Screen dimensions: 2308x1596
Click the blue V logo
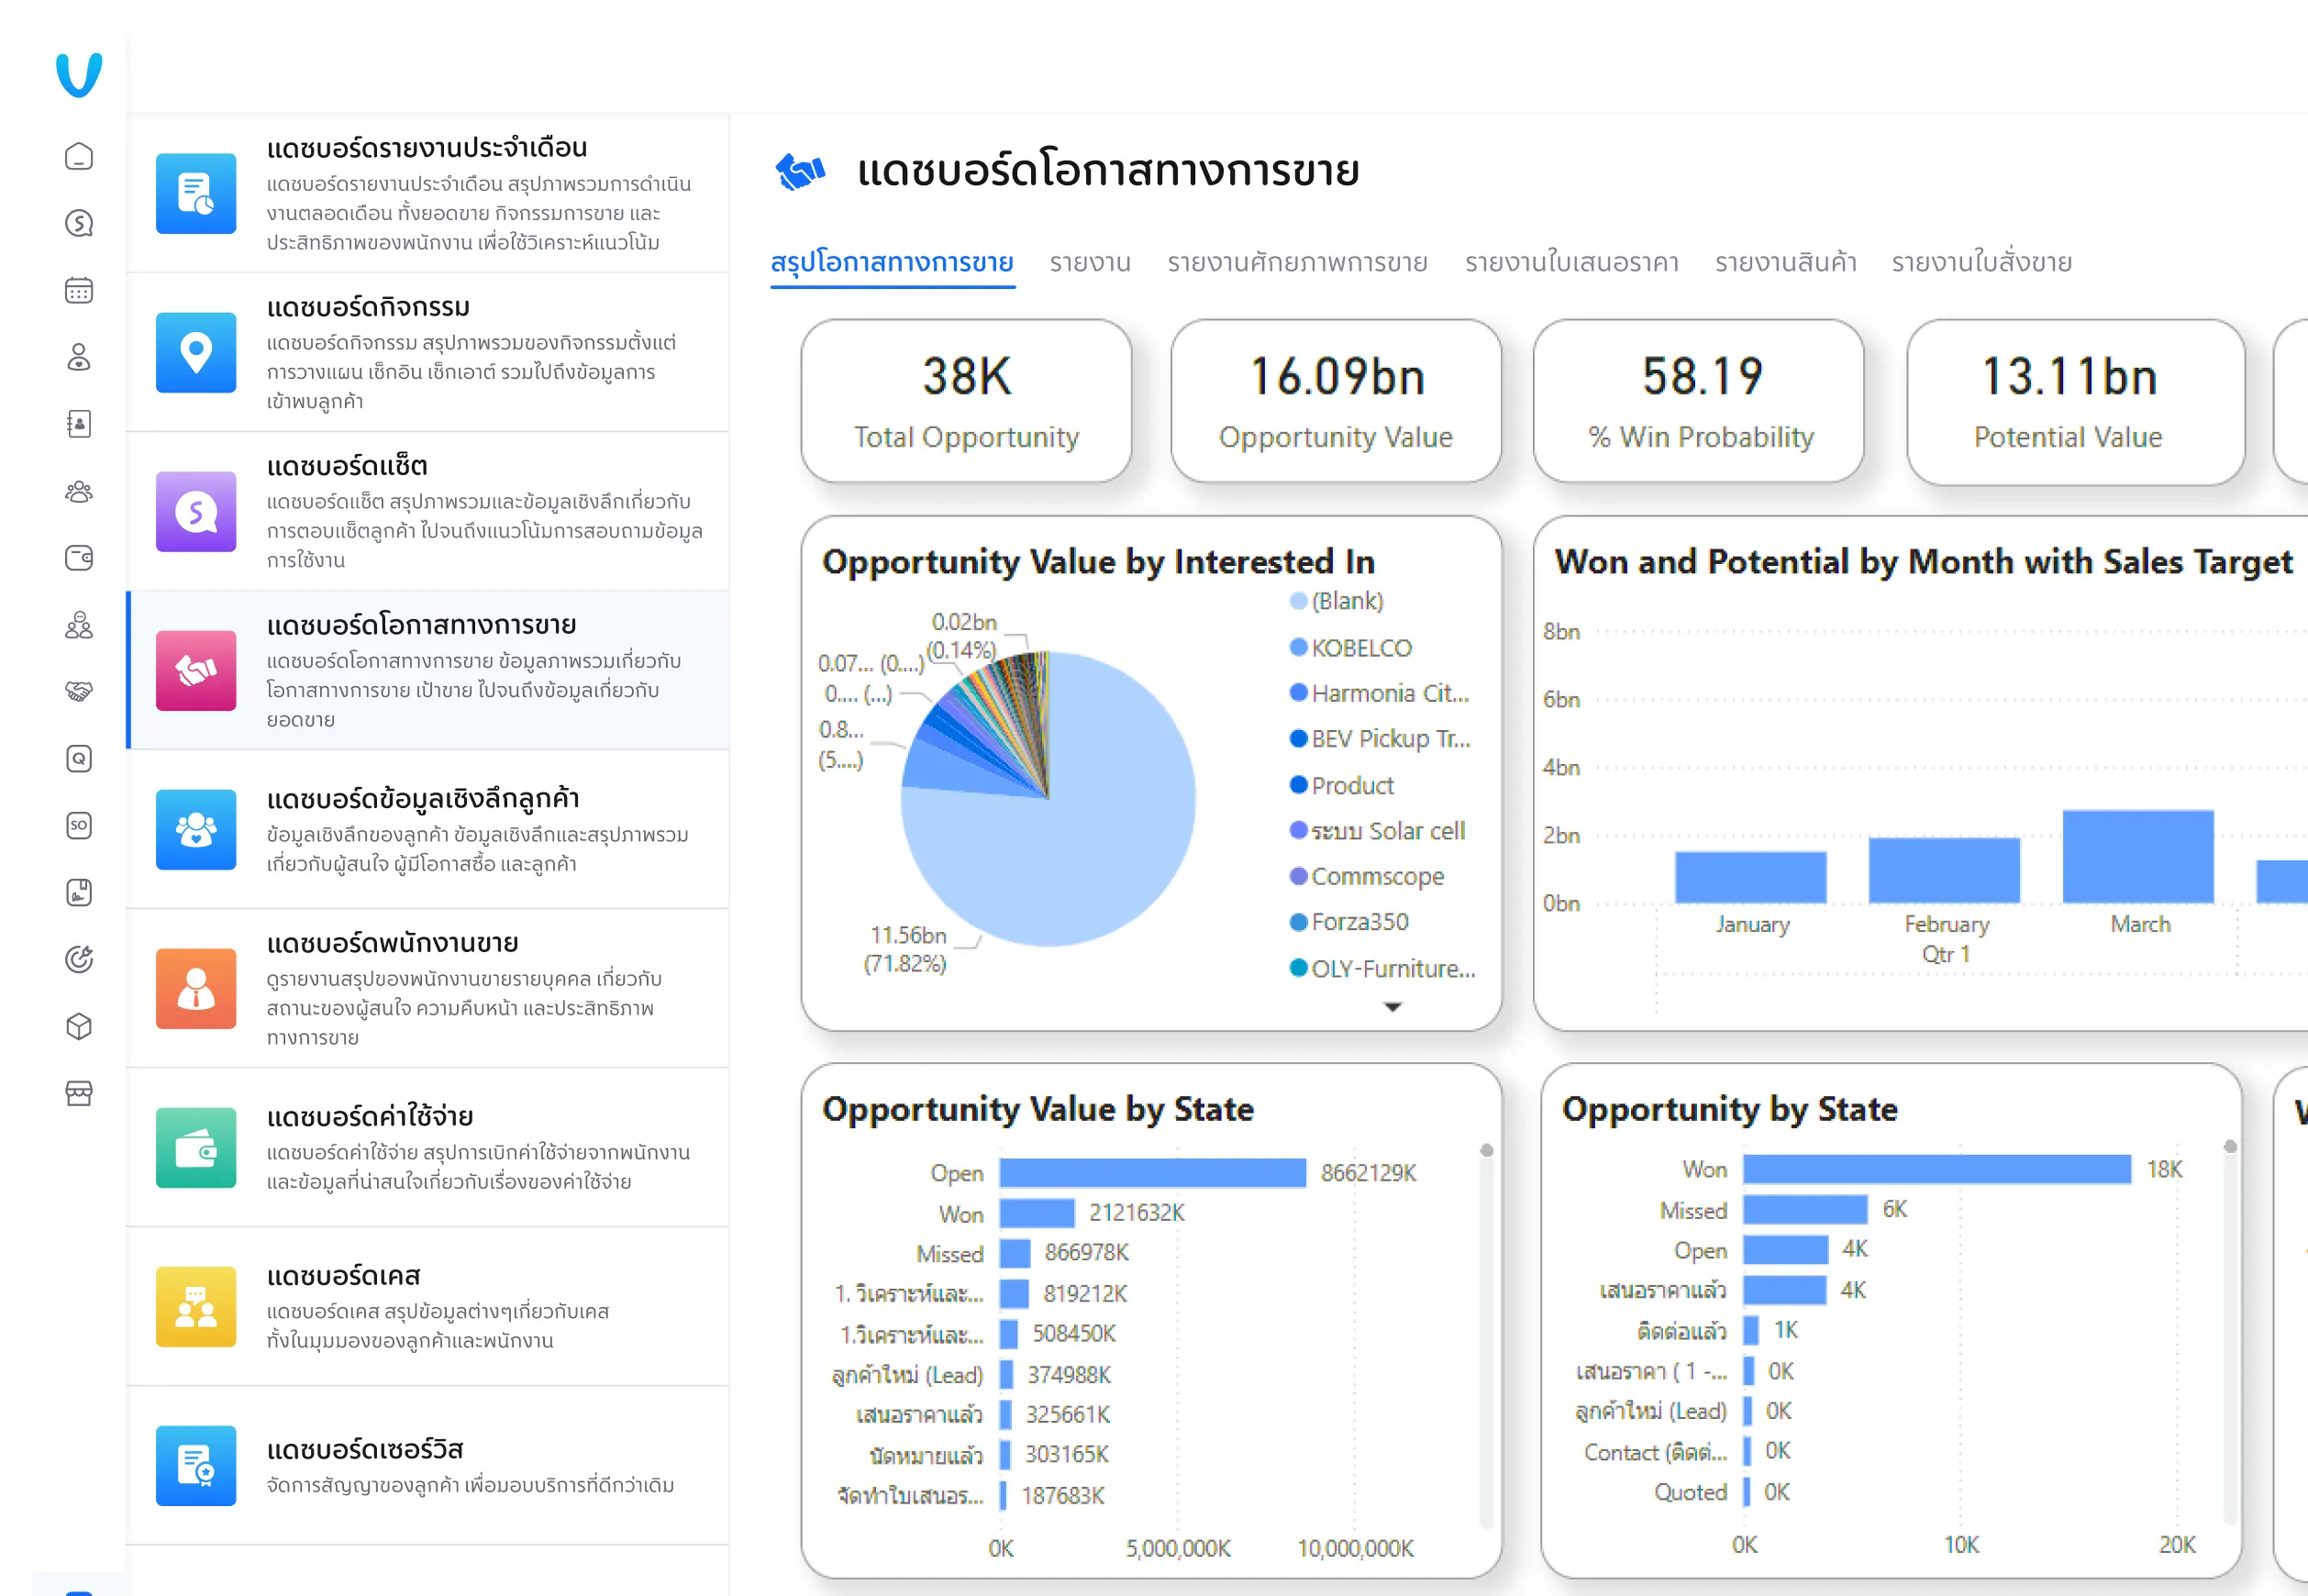pos(79,75)
